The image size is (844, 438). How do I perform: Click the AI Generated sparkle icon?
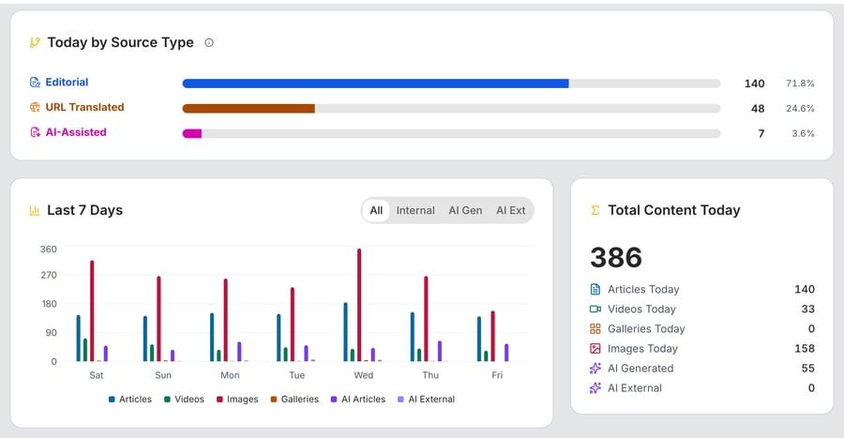pos(595,369)
